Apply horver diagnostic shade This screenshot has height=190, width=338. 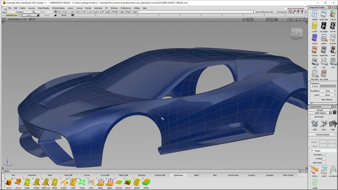pos(333,26)
